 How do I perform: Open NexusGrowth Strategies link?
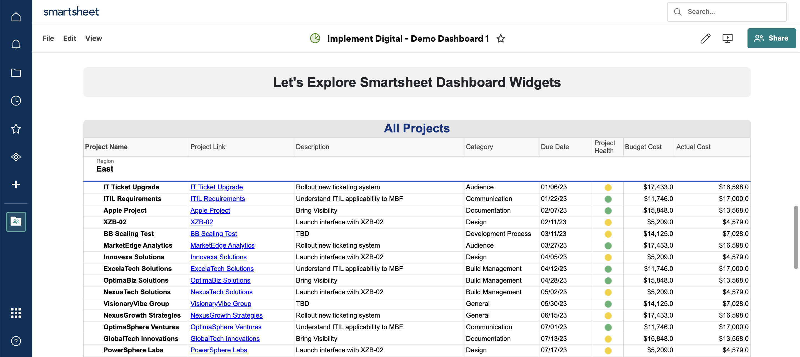point(226,315)
